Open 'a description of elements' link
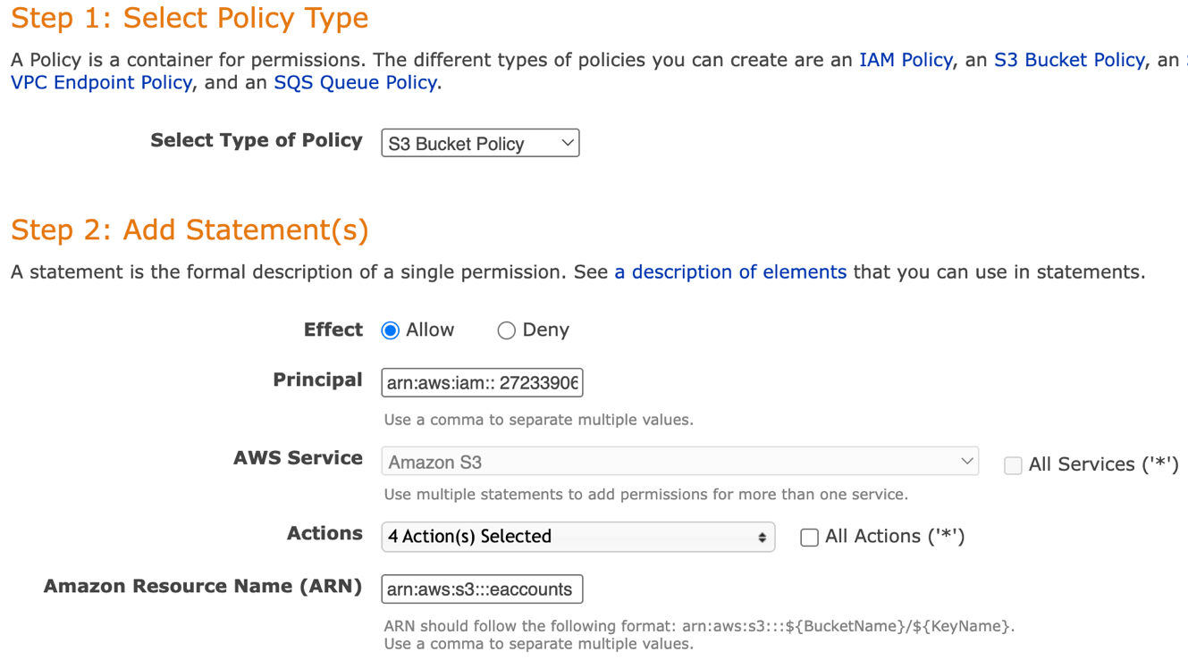 (730, 271)
